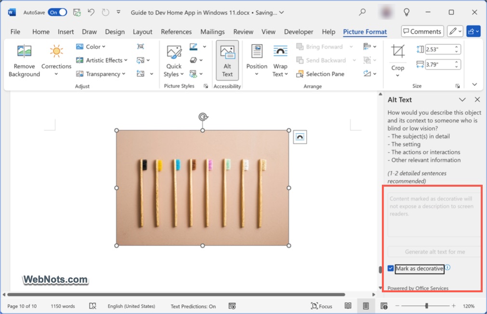Switch to Read Mode view icon

[x=348, y=306]
